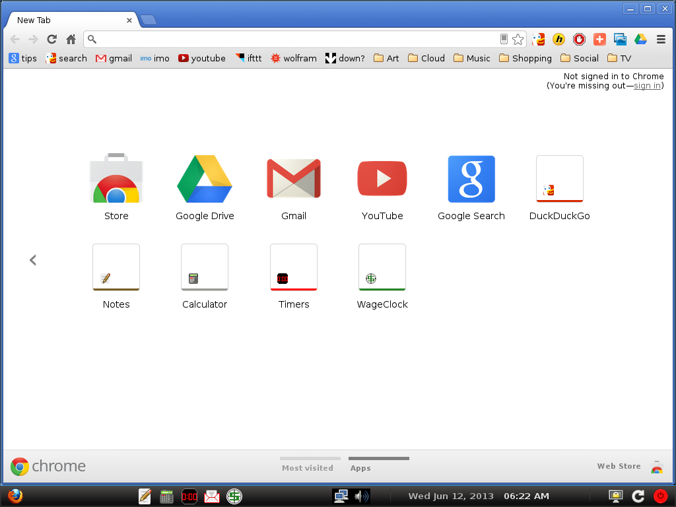
Task: Open the 'search' bookmark
Action: pos(66,58)
